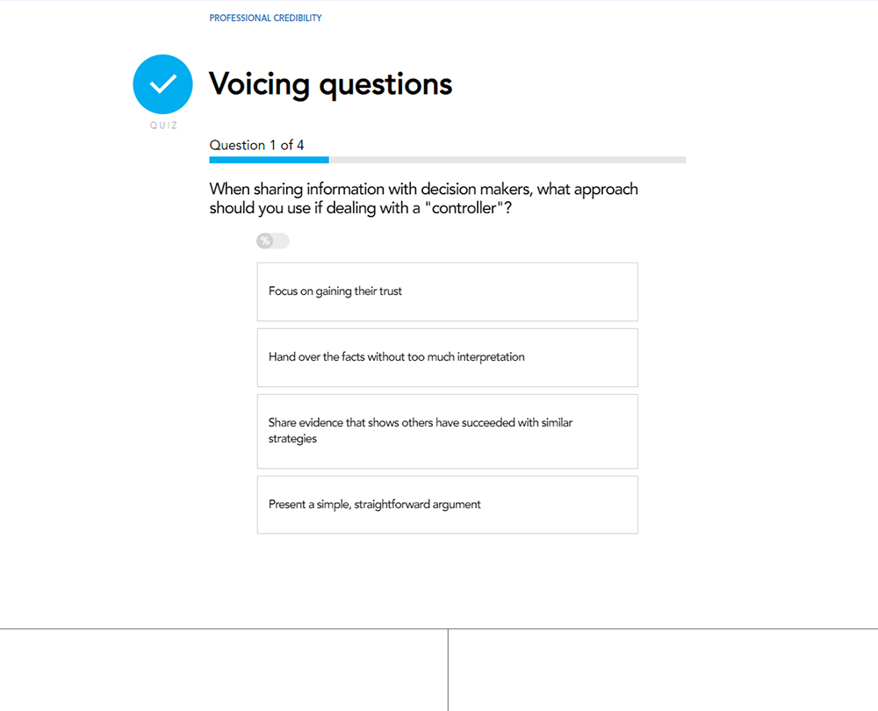
Task: Toggle the percentage results switch
Action: 272,241
